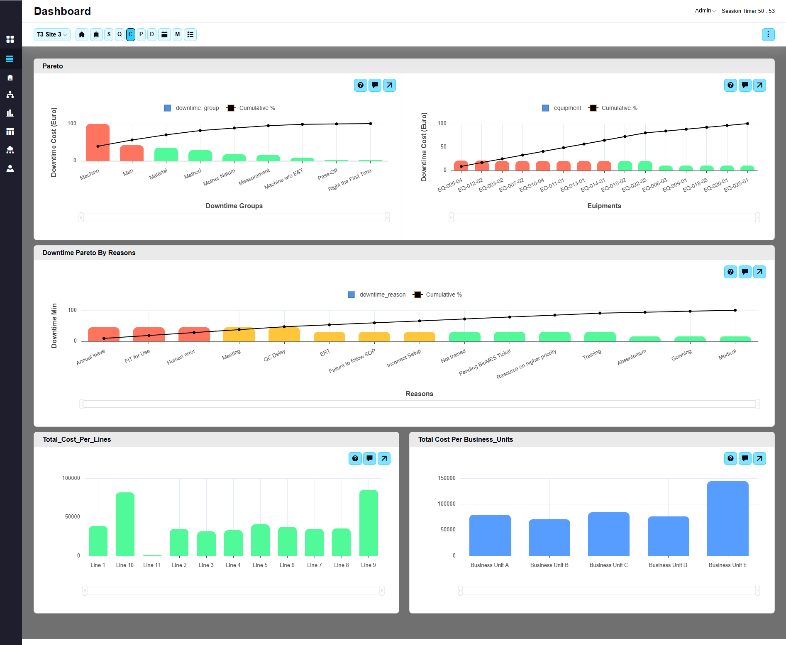Image resolution: width=786 pixels, height=645 pixels.
Task: Click help icon on Total Cost Per Business_Units
Action: pyautogui.click(x=731, y=458)
